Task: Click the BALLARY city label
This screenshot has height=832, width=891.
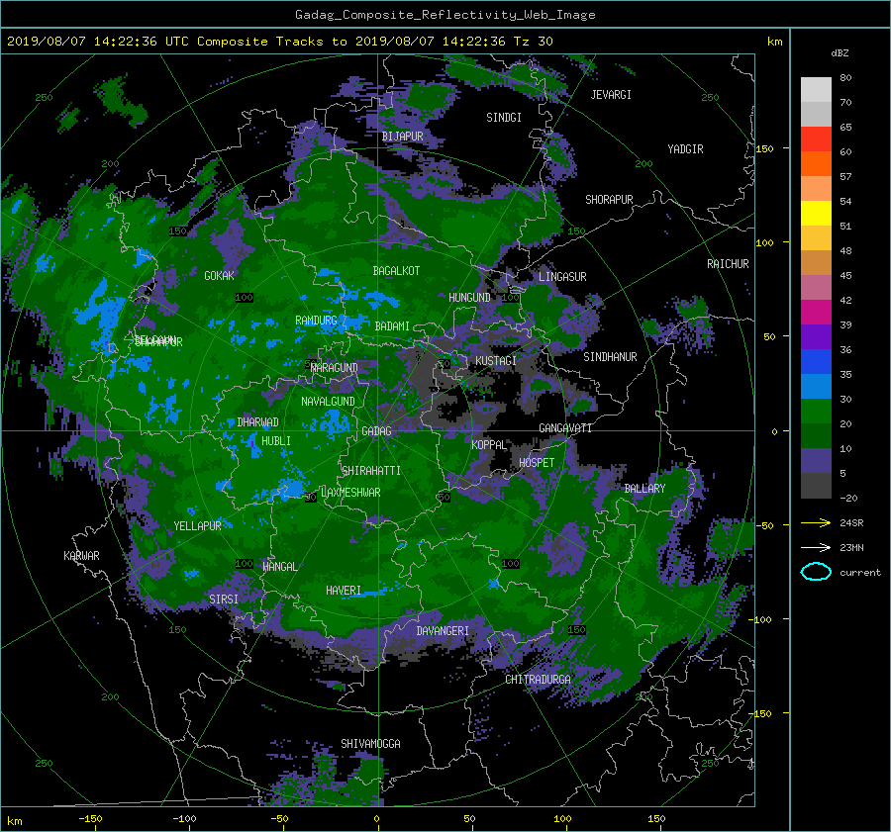Action: pos(644,489)
